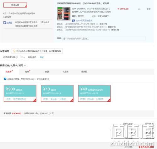Click 修改 to edit invoice info
Viewport: 157px width, 149px height.
(x=42, y=57)
